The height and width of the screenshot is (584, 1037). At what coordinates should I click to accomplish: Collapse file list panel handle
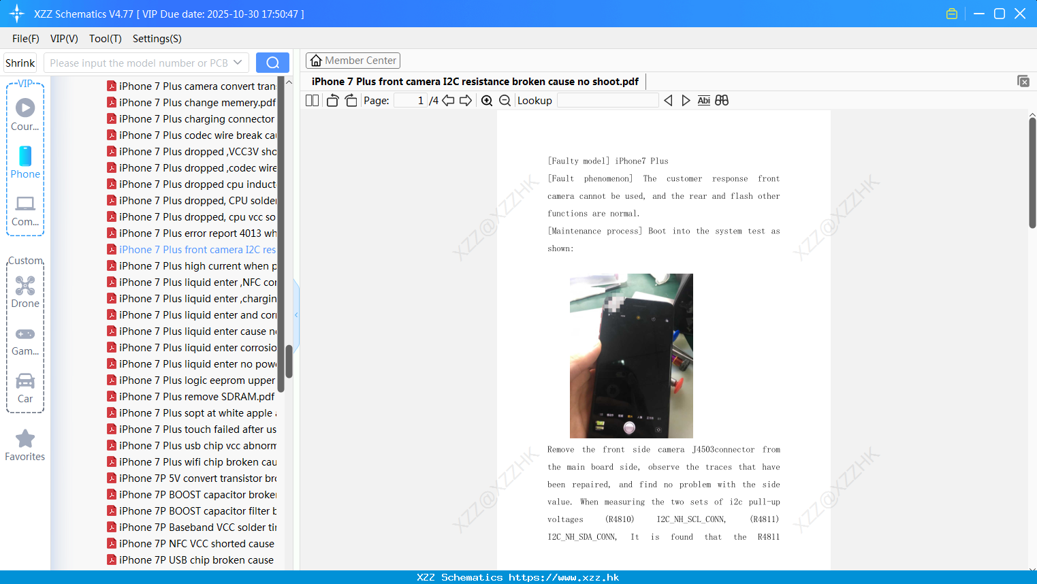pyautogui.click(x=296, y=315)
